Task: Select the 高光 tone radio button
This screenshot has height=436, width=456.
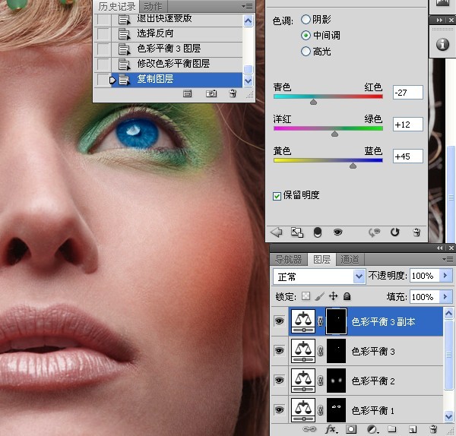Action: point(306,52)
